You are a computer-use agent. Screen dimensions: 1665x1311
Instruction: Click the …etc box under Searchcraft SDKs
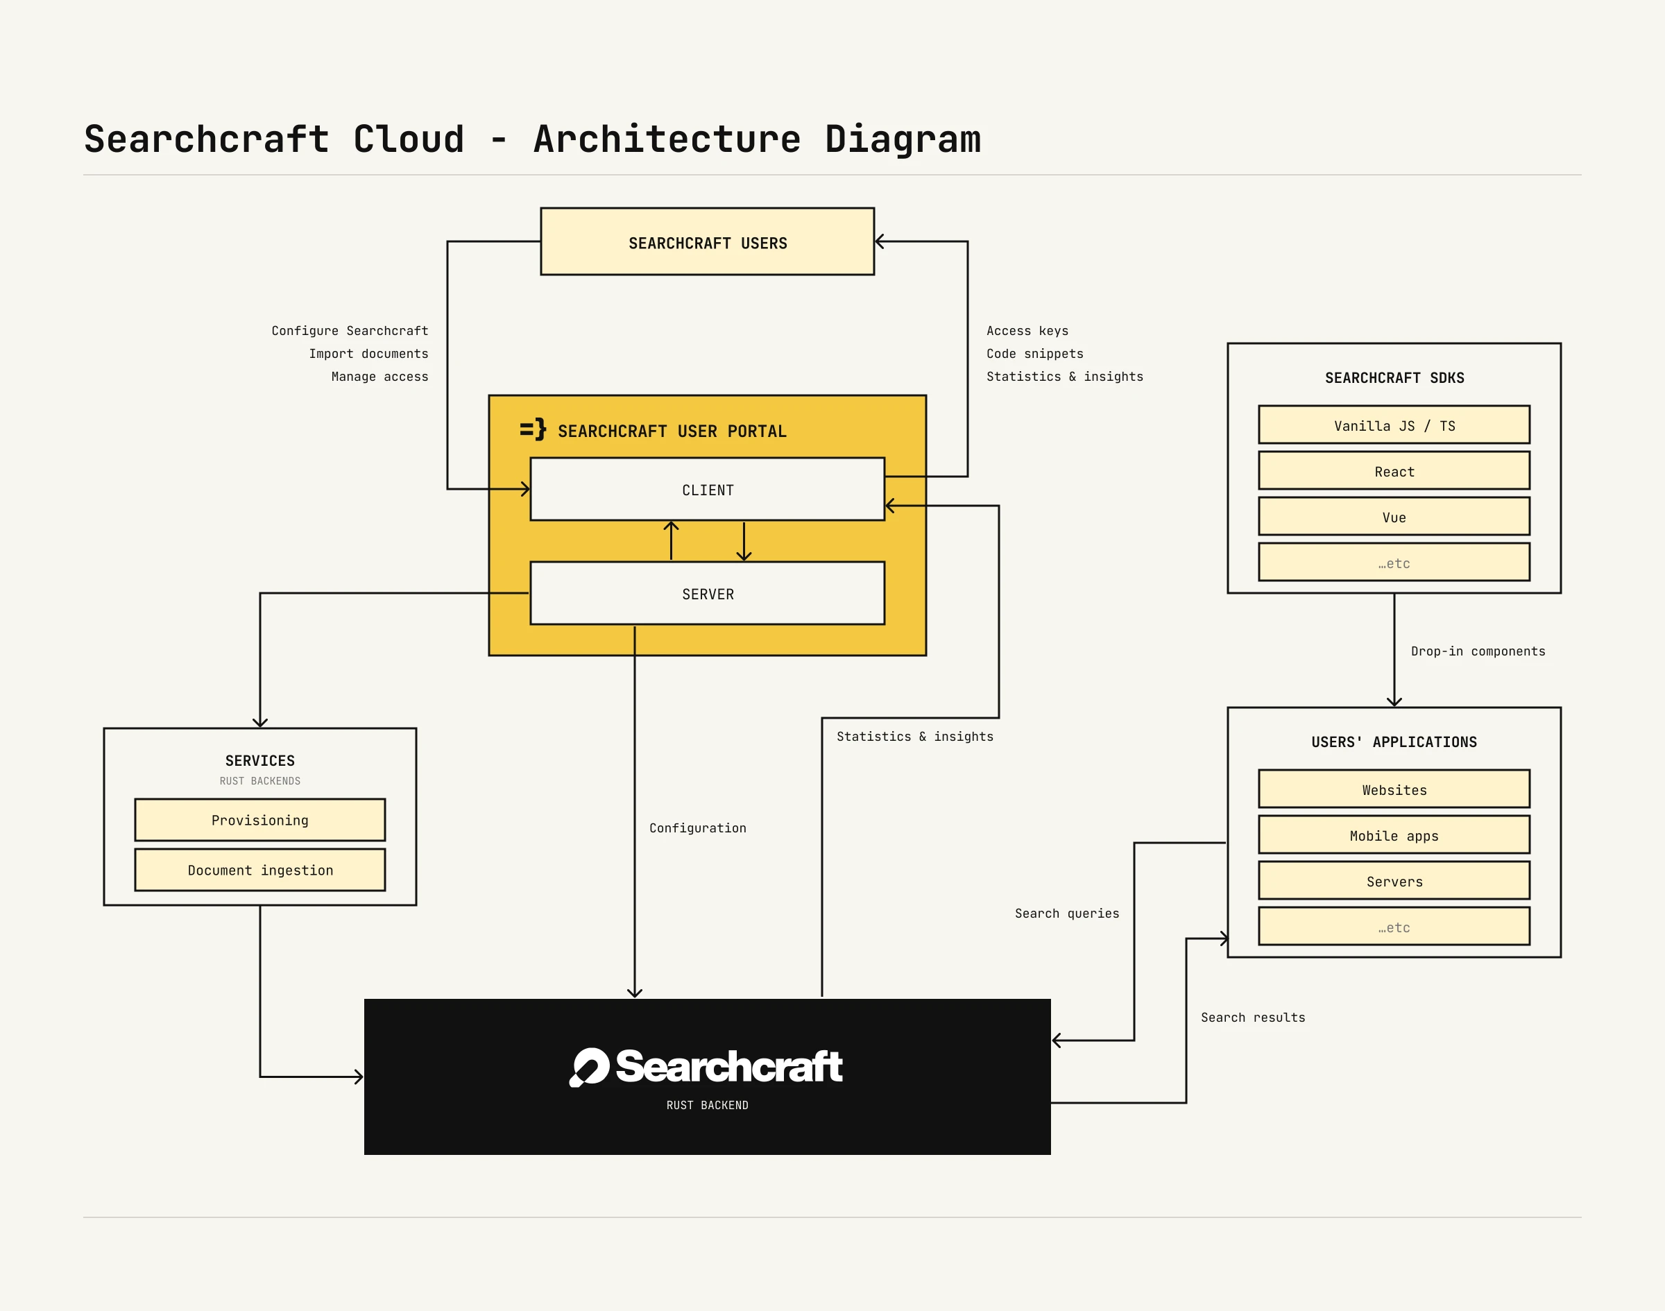[x=1394, y=562]
